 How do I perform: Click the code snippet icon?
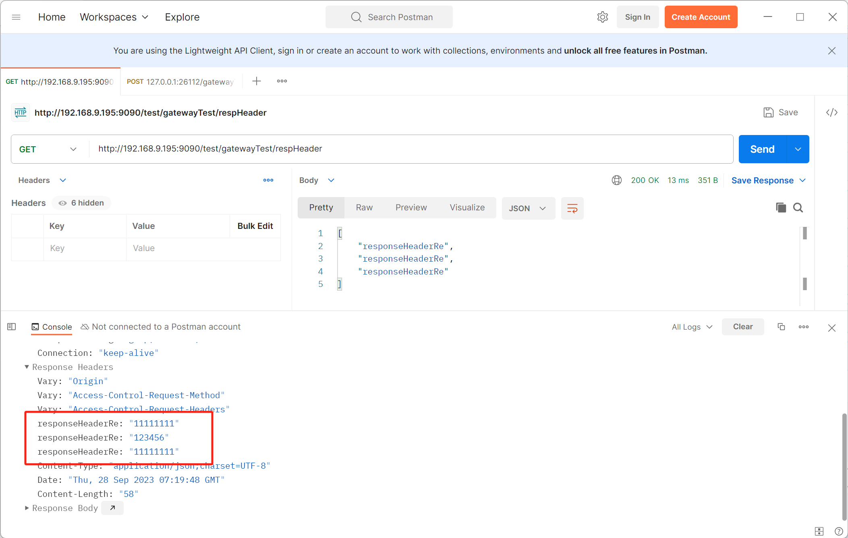[x=831, y=112]
